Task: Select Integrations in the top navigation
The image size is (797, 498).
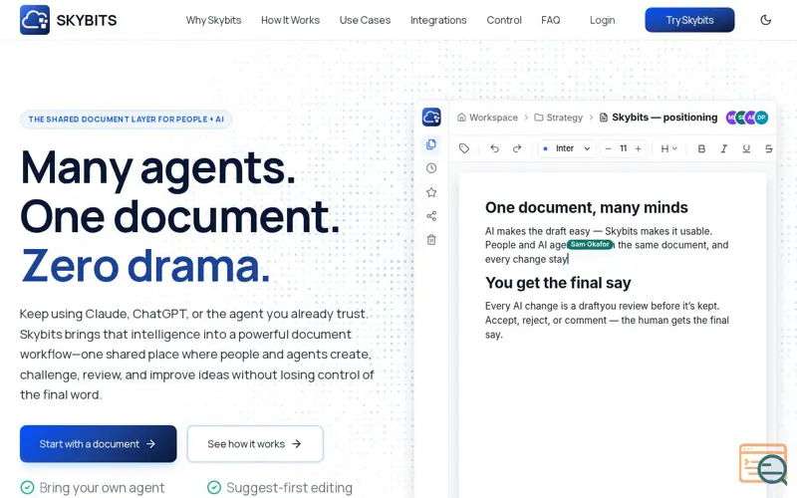Action: click(x=438, y=20)
